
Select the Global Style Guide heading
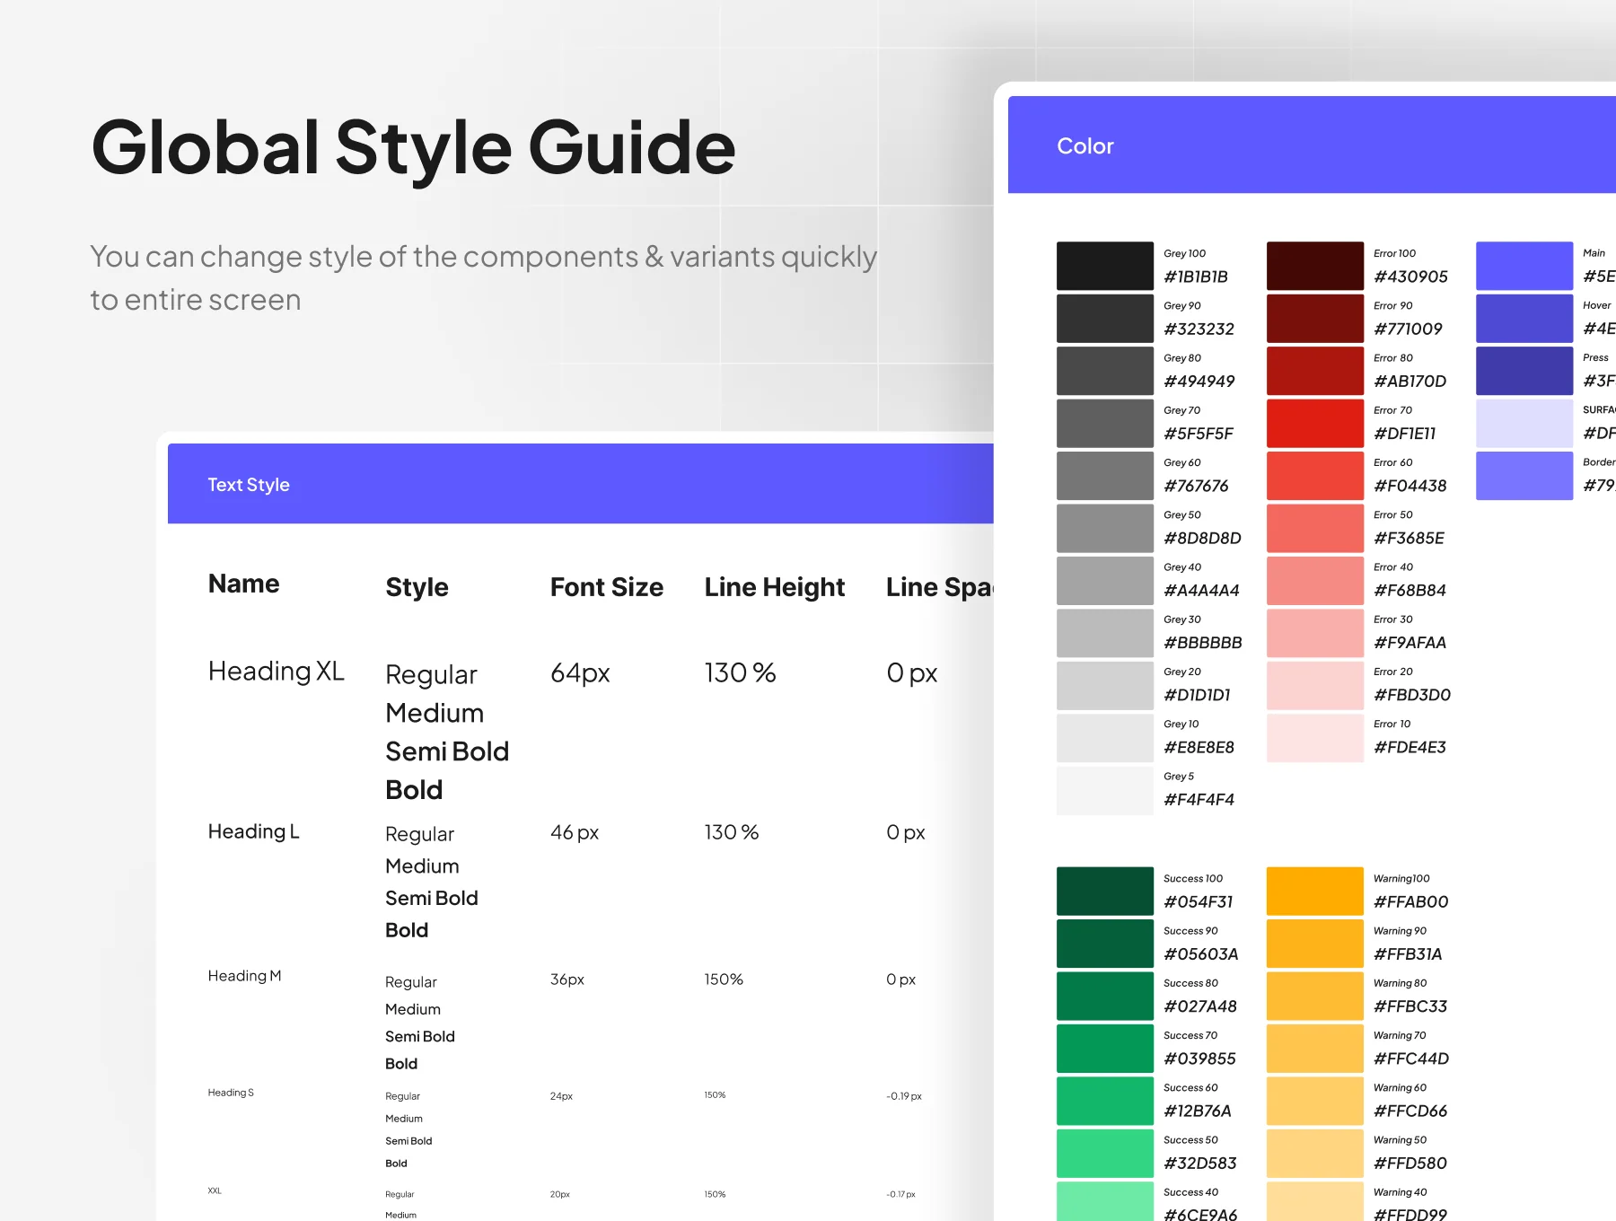click(x=413, y=149)
